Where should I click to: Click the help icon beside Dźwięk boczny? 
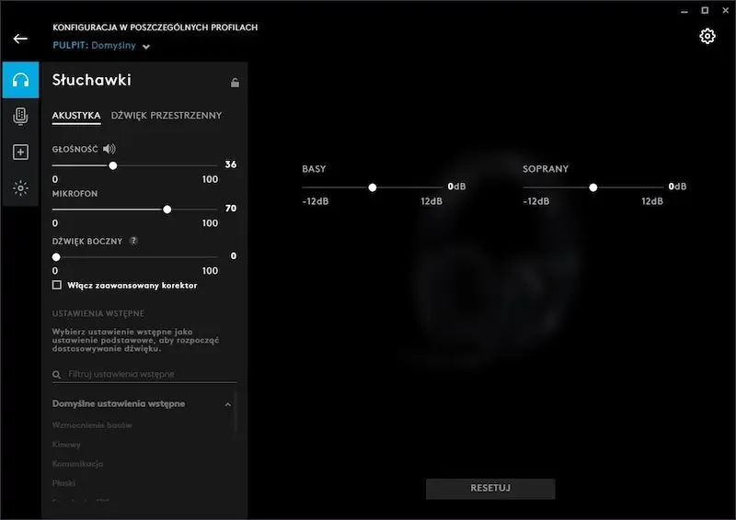pos(133,241)
